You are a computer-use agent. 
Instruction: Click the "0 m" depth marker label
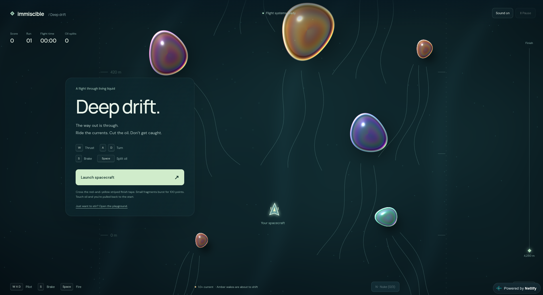pyautogui.click(x=114, y=235)
